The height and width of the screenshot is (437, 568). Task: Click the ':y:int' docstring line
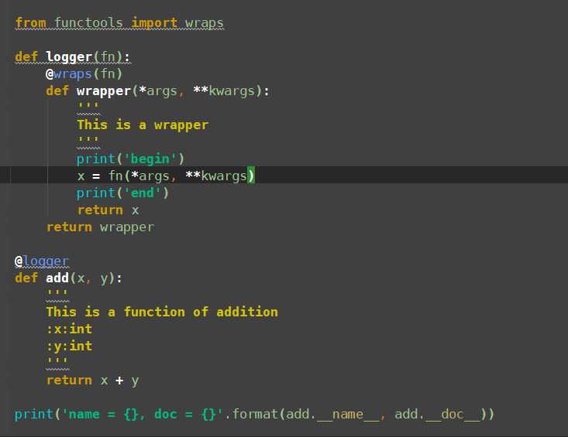click(x=69, y=346)
